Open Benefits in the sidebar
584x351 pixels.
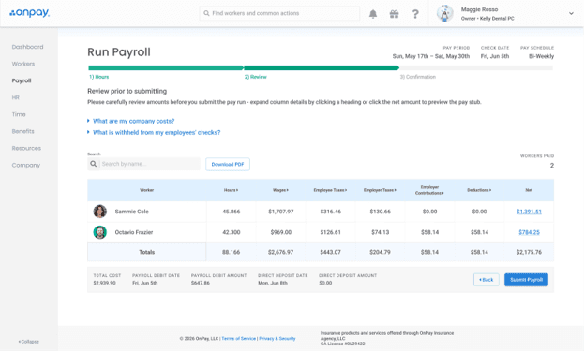(22, 131)
